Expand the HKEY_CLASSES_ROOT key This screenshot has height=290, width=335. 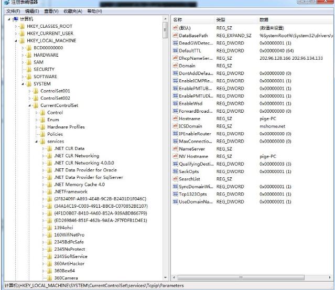(x=16, y=26)
